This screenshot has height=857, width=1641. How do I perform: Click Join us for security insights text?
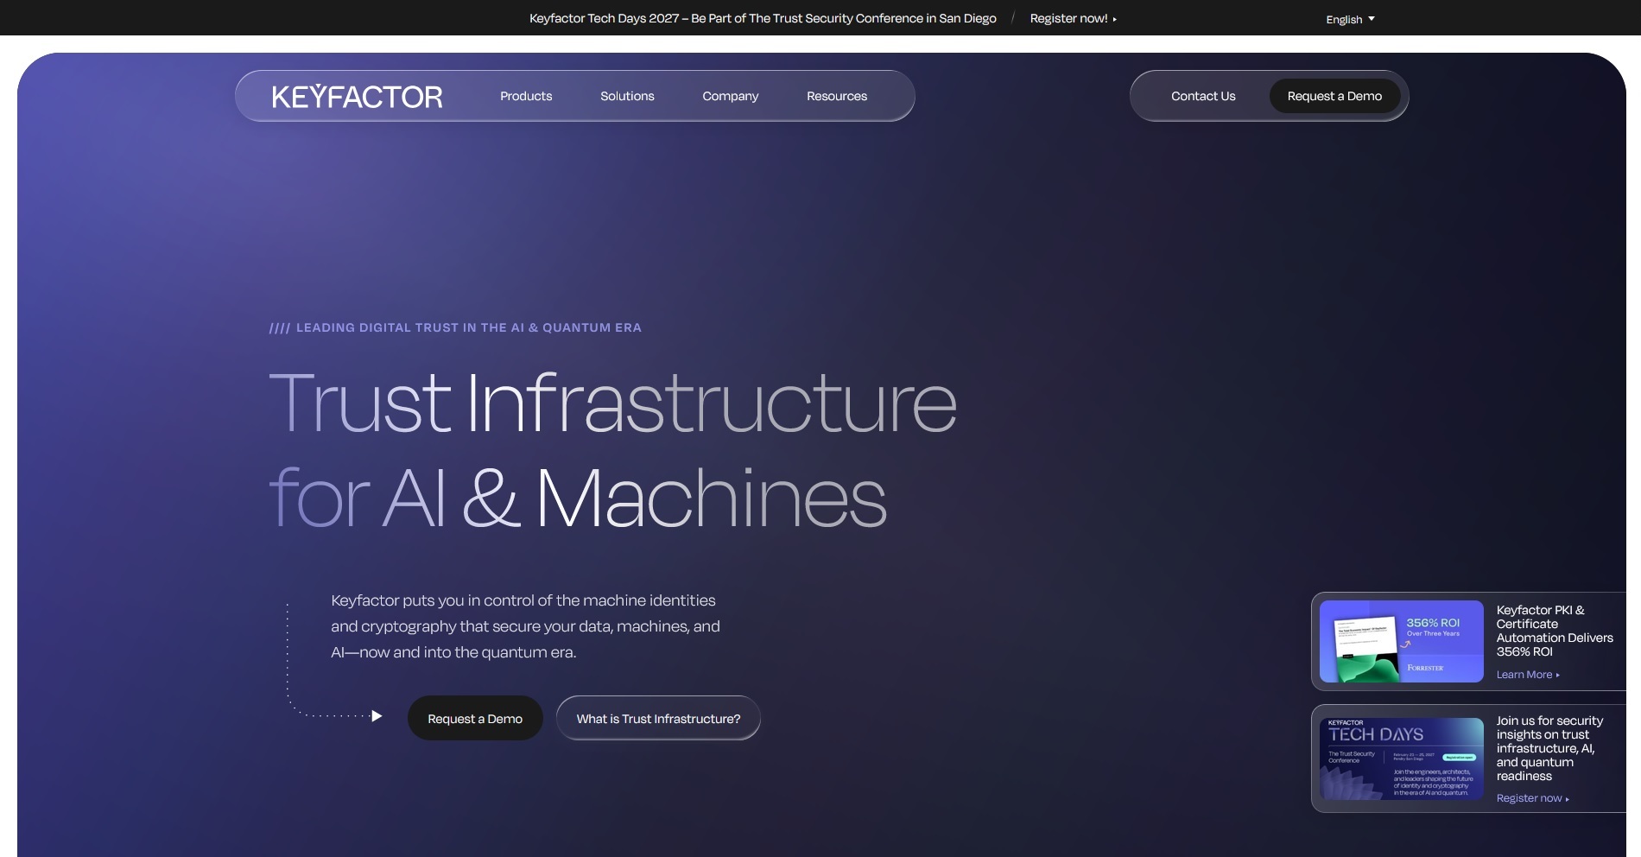1549,748
